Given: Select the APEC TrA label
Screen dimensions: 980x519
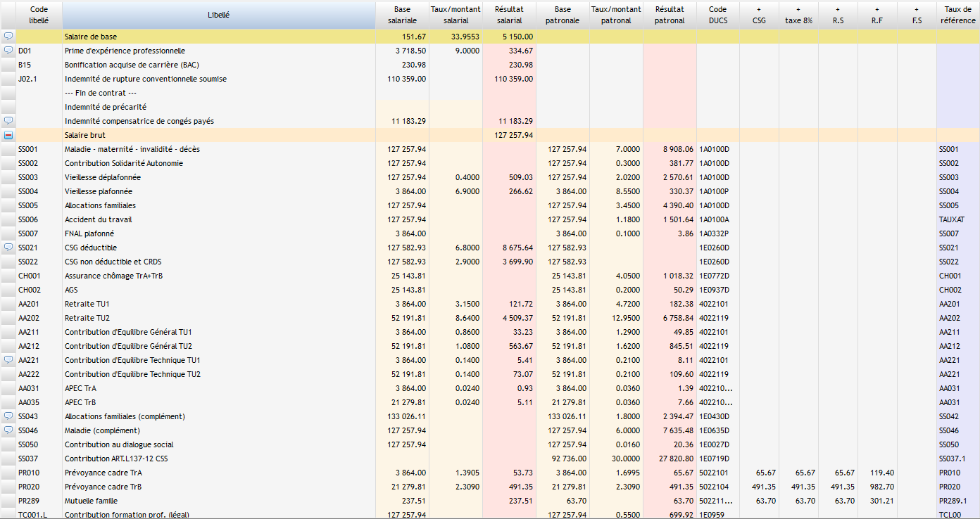Looking at the screenshot, I should tap(81, 388).
